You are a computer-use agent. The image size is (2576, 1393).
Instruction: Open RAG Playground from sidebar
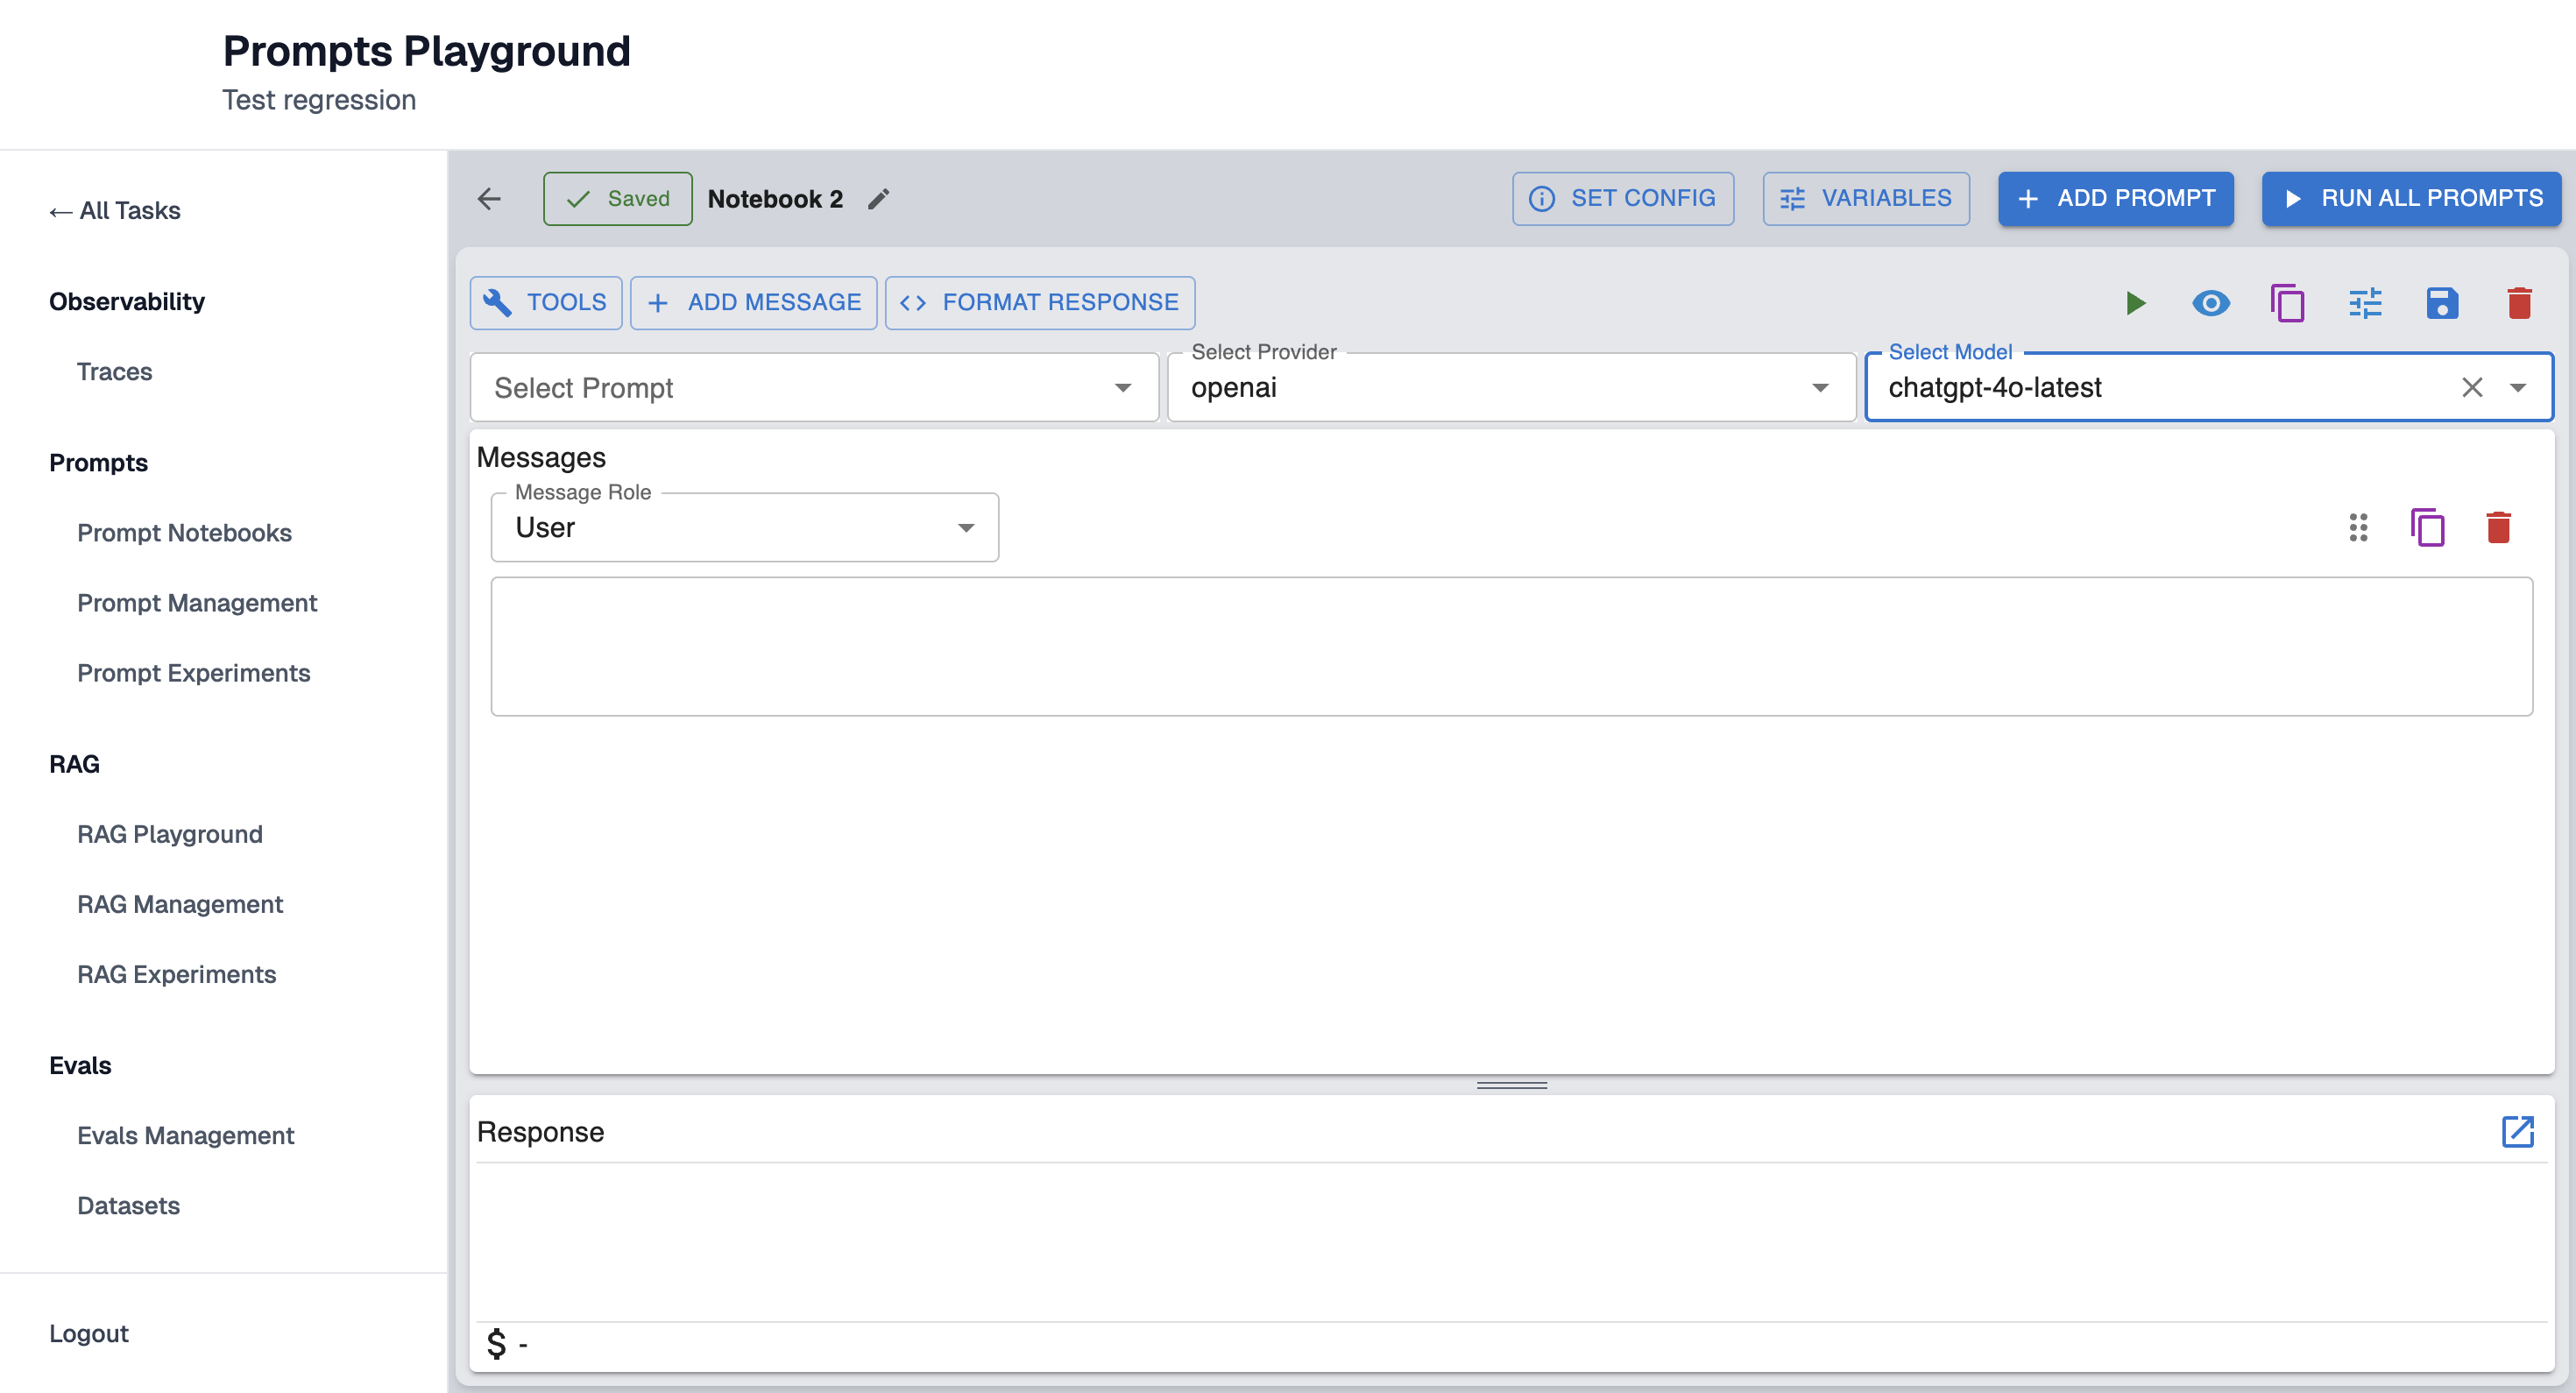[x=169, y=833]
